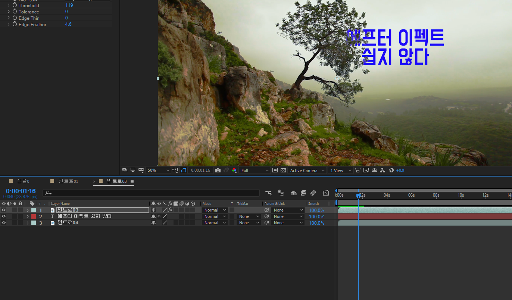Open blending Mode dropdown for text layer
Screen dimensions: 512x300
pyautogui.click(x=215, y=216)
